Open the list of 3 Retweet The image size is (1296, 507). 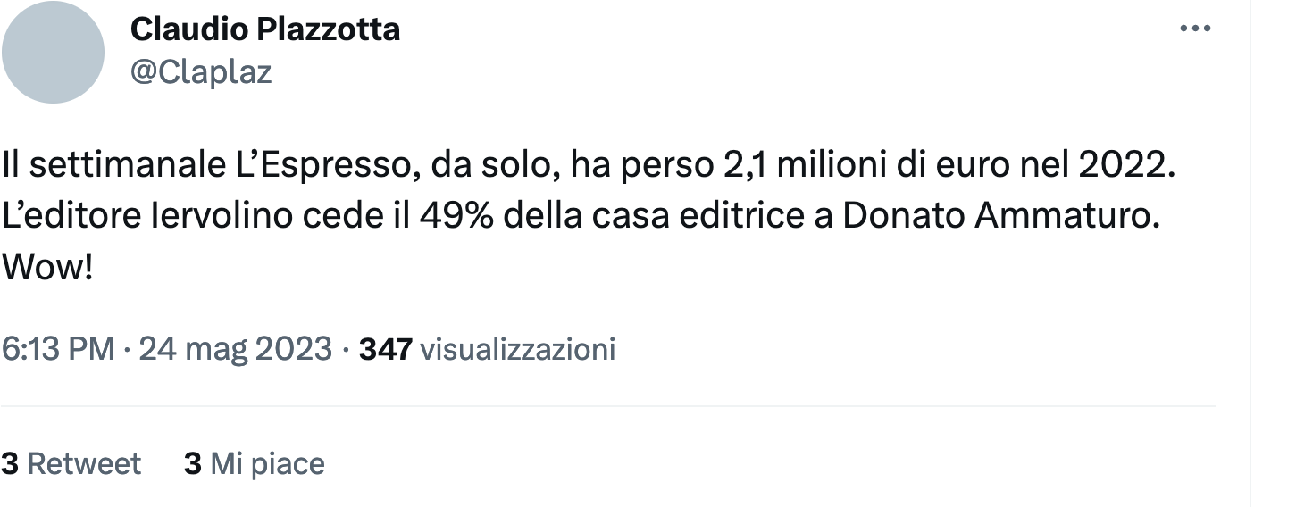tap(71, 463)
